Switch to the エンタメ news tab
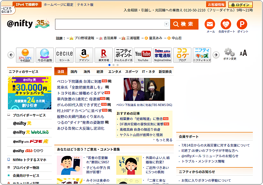 pyautogui.click(x=115, y=72)
